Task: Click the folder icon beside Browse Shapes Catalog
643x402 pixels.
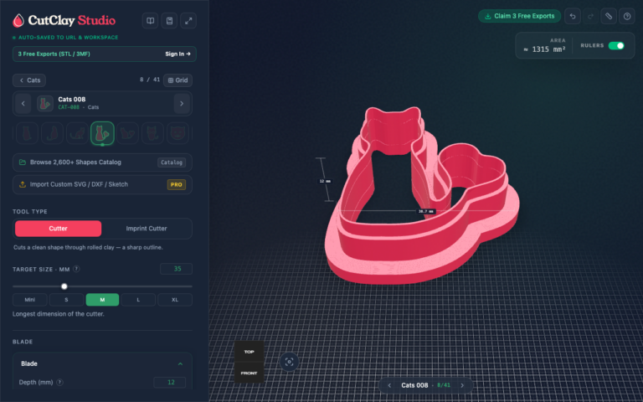Action: (23, 162)
